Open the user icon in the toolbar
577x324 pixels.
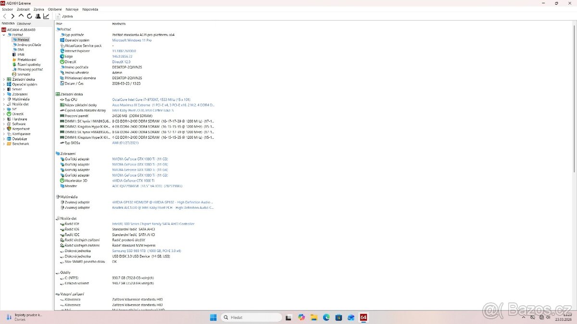coord(38,16)
